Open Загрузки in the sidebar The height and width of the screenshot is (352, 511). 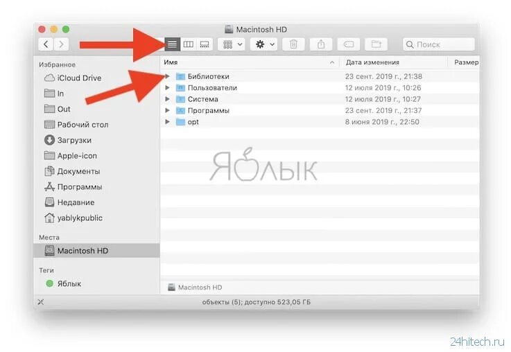68,140
